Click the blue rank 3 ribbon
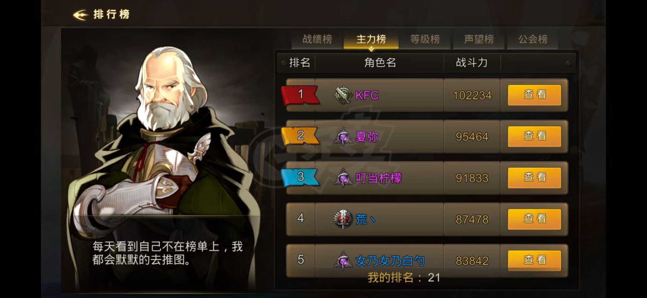This screenshot has height=298, width=647. click(300, 177)
